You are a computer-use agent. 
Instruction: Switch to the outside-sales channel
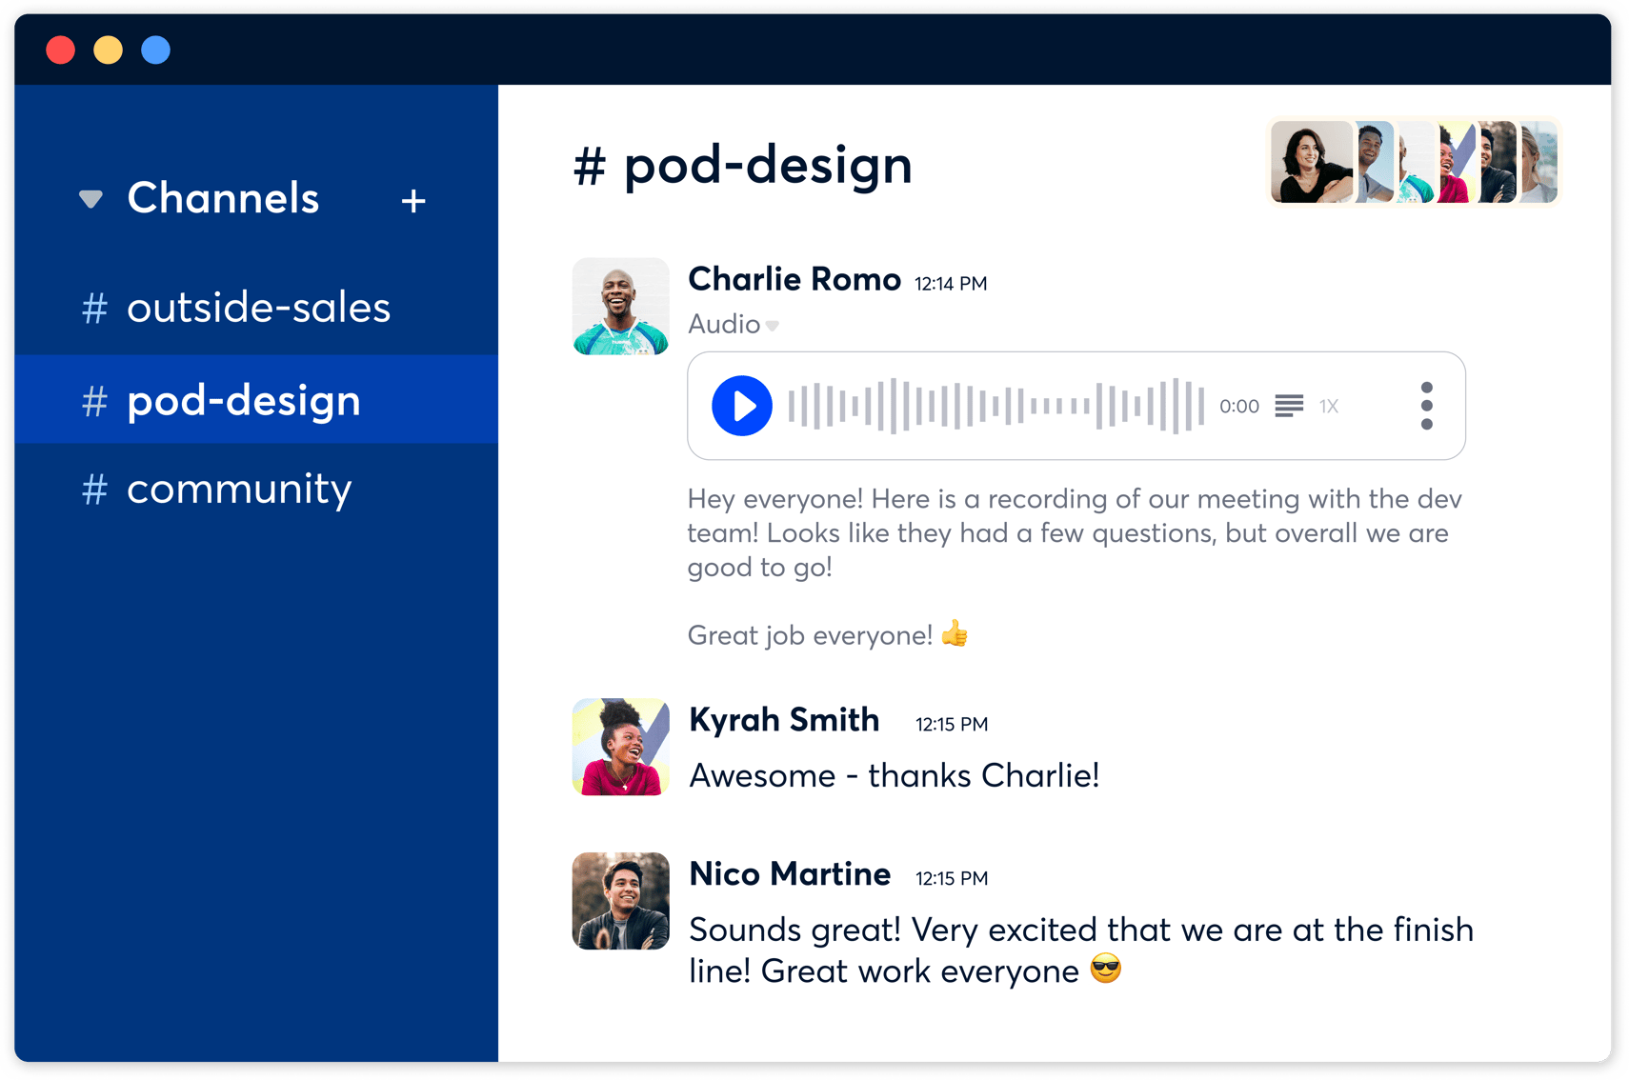pyautogui.click(x=258, y=307)
